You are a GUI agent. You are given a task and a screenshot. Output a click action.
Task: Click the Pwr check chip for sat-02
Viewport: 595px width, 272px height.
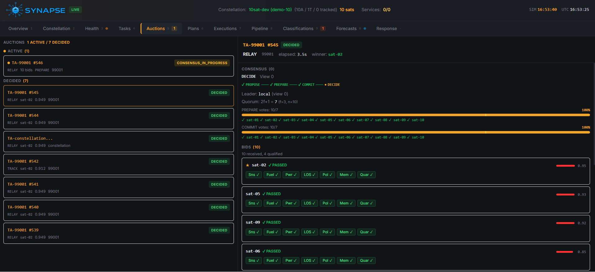(x=291, y=175)
